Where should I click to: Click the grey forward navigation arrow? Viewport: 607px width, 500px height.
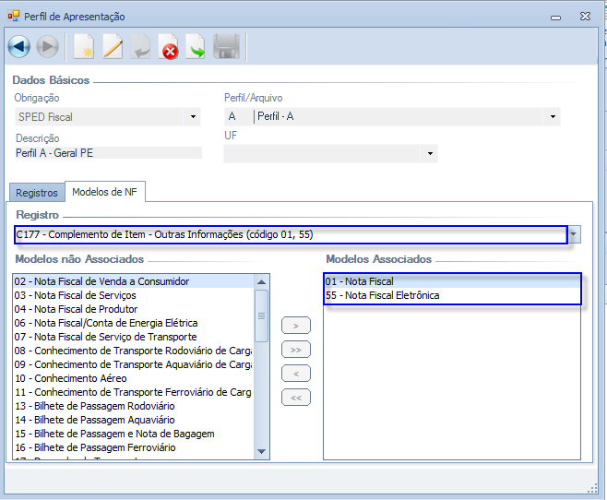click(x=48, y=47)
